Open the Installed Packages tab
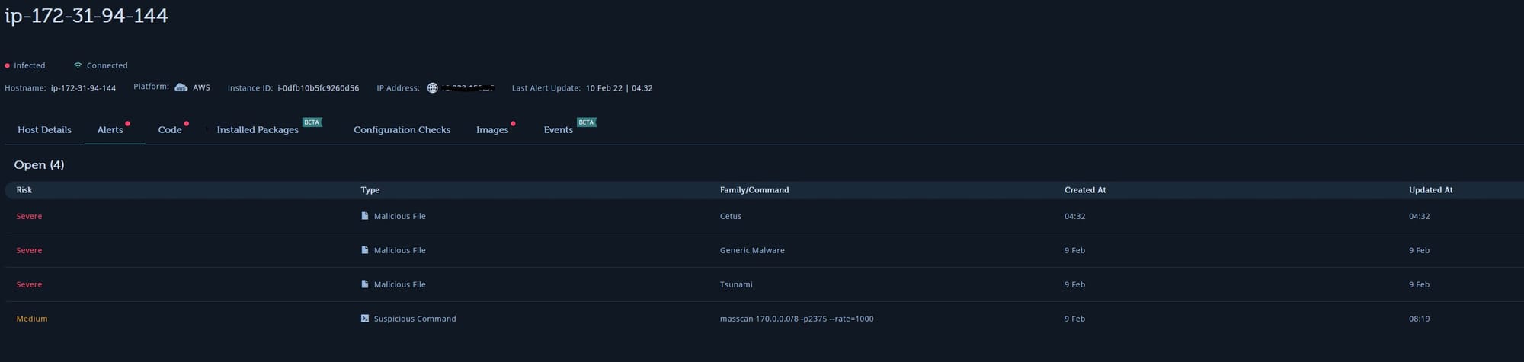Viewport: 1524px width, 362px height. 258,130
